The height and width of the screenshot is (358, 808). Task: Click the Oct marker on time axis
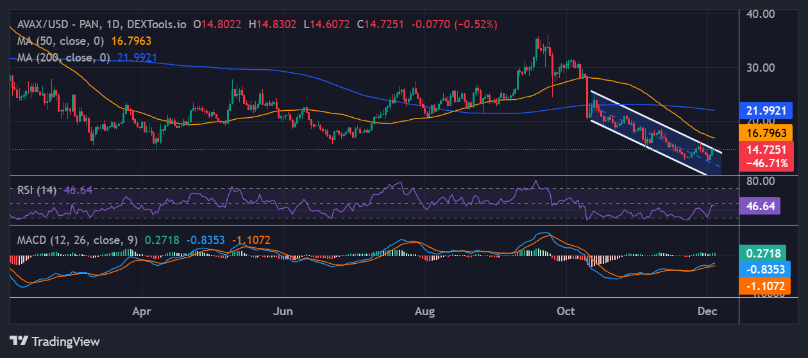pyautogui.click(x=567, y=312)
